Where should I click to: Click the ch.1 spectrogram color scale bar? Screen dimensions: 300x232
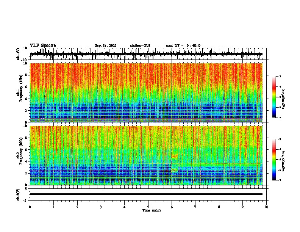[274, 97]
